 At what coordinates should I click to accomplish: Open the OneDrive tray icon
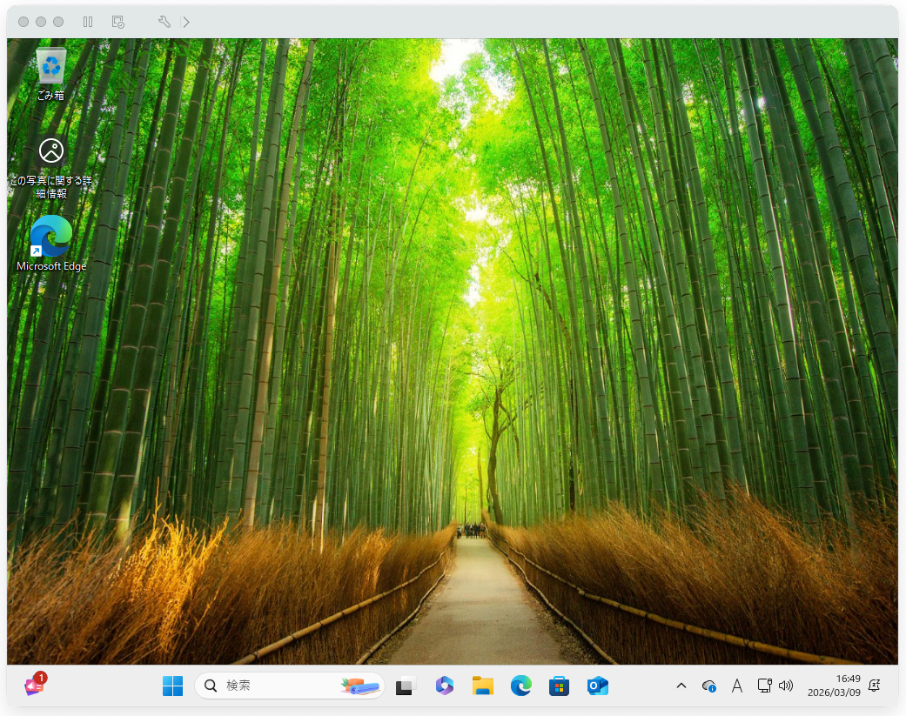pyautogui.click(x=709, y=686)
